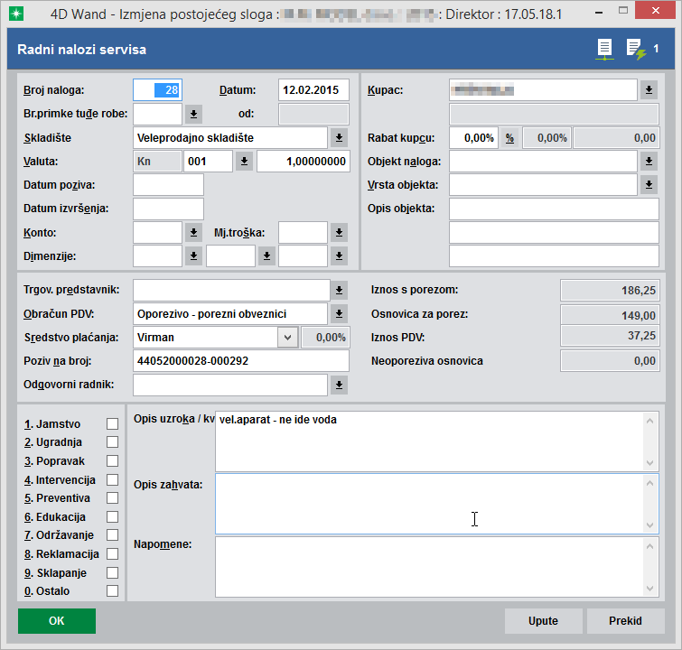
Task: Check the Sklapanje checkbox
Action: click(112, 573)
